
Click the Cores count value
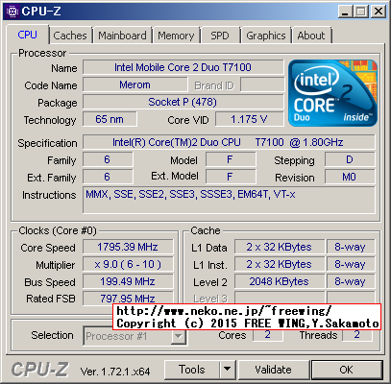pyautogui.click(x=268, y=335)
